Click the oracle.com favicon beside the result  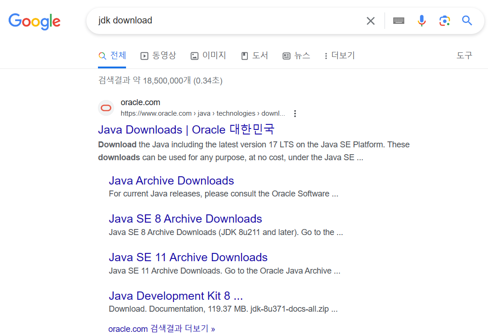point(106,107)
